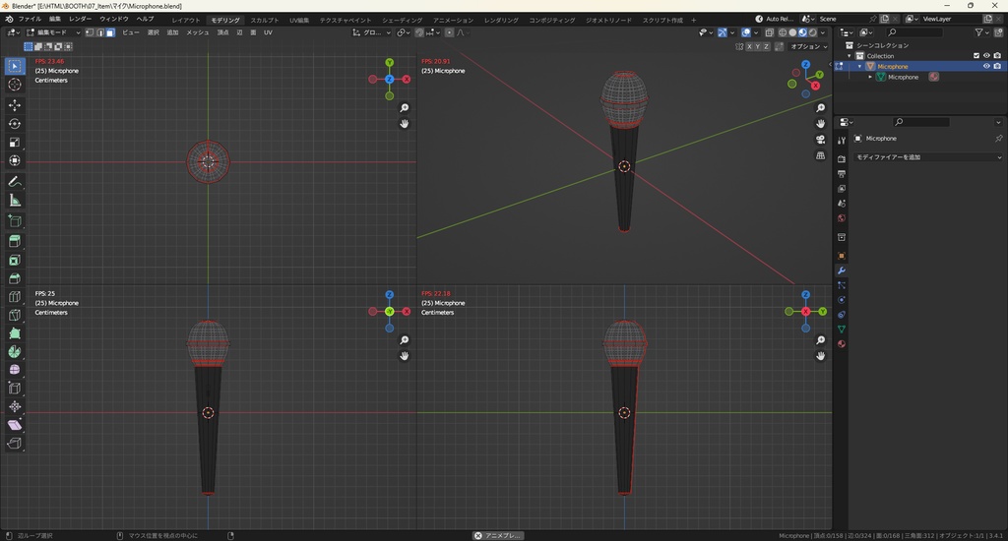Open the ファイル menu
The width and height of the screenshot is (1008, 541).
[30, 19]
